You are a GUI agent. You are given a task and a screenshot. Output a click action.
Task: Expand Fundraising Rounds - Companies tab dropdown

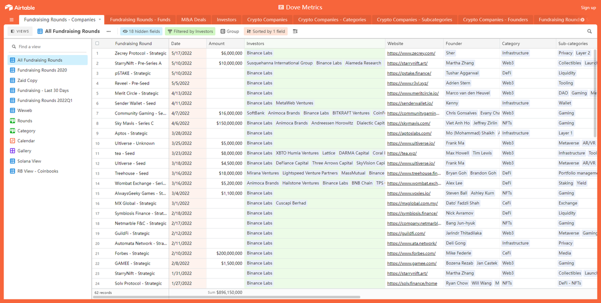click(x=100, y=19)
